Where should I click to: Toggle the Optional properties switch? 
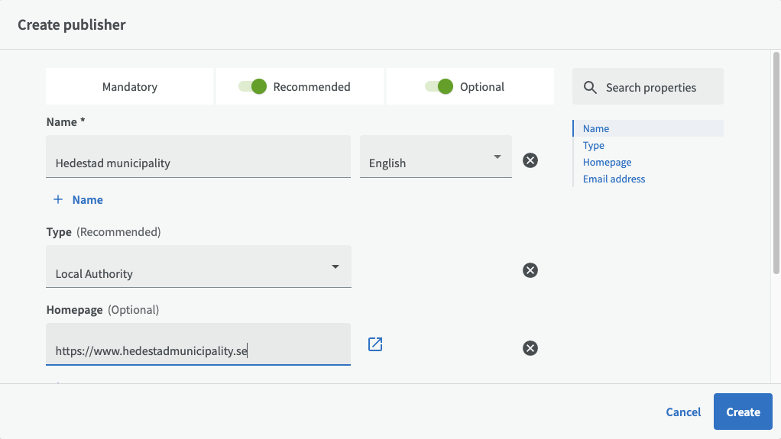tap(439, 86)
